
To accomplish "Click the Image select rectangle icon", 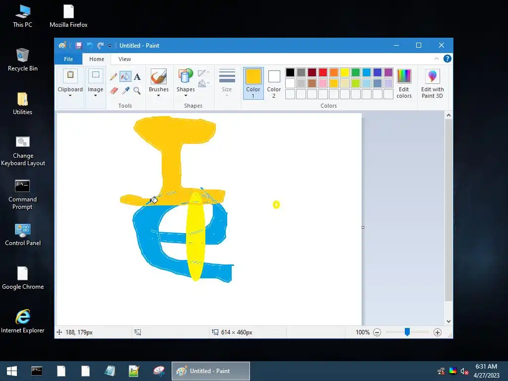I will tap(96, 75).
